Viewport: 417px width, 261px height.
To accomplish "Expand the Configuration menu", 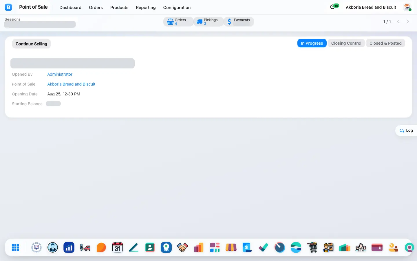I will tap(177, 8).
